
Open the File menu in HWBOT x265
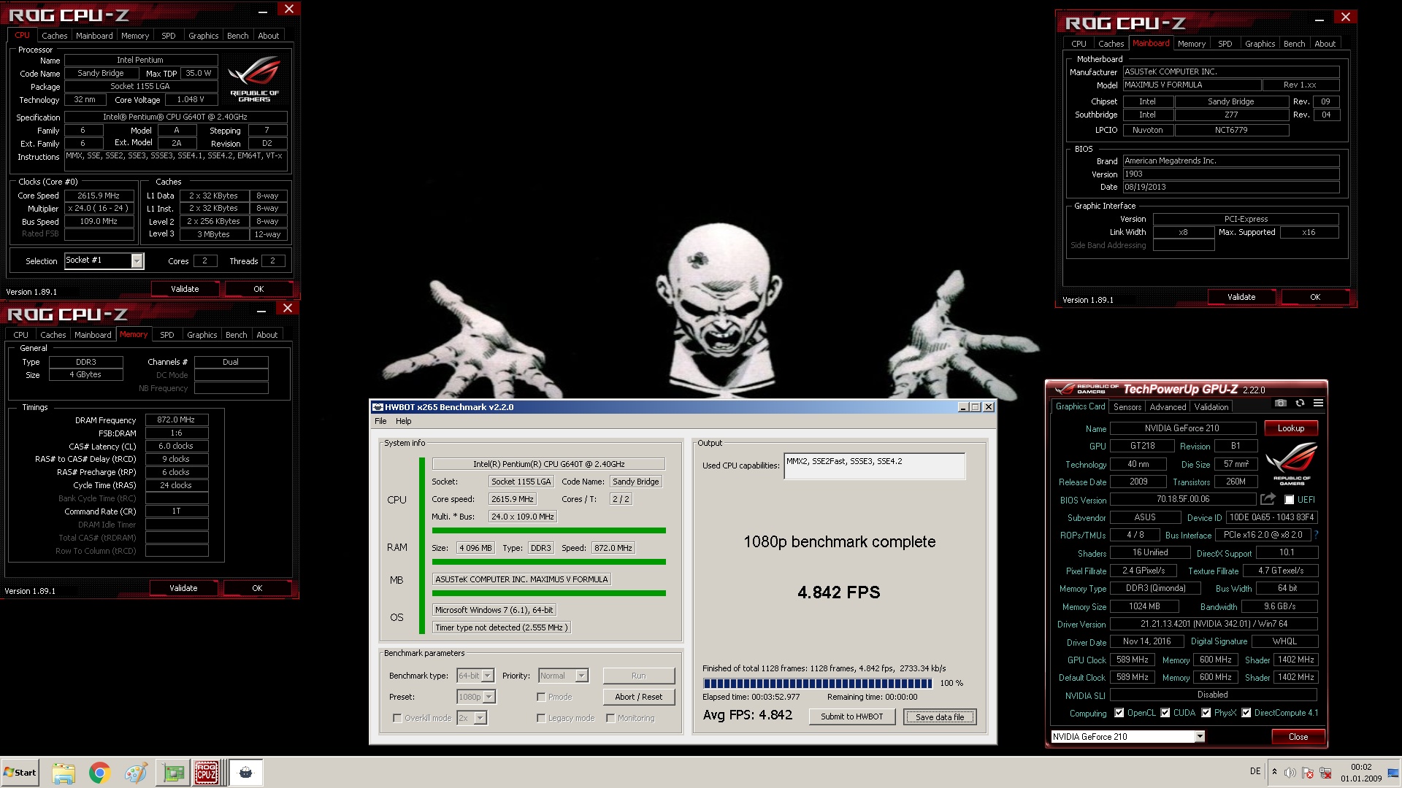pyautogui.click(x=380, y=421)
